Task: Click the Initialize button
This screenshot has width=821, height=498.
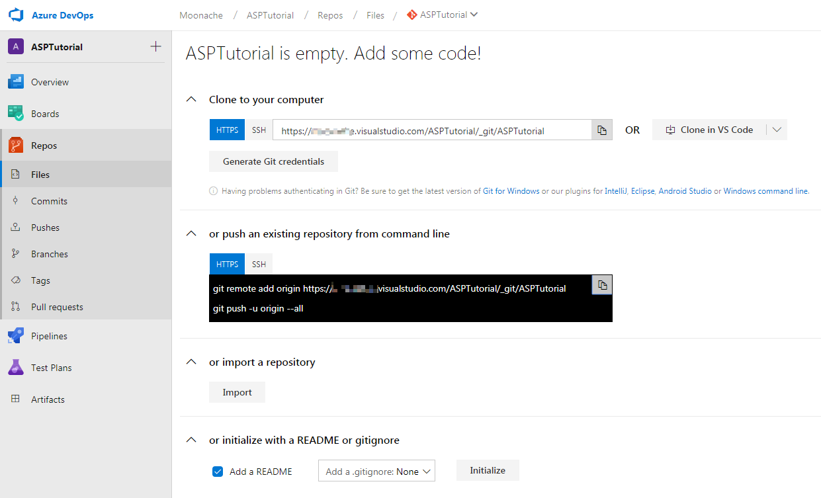Action: pos(488,470)
